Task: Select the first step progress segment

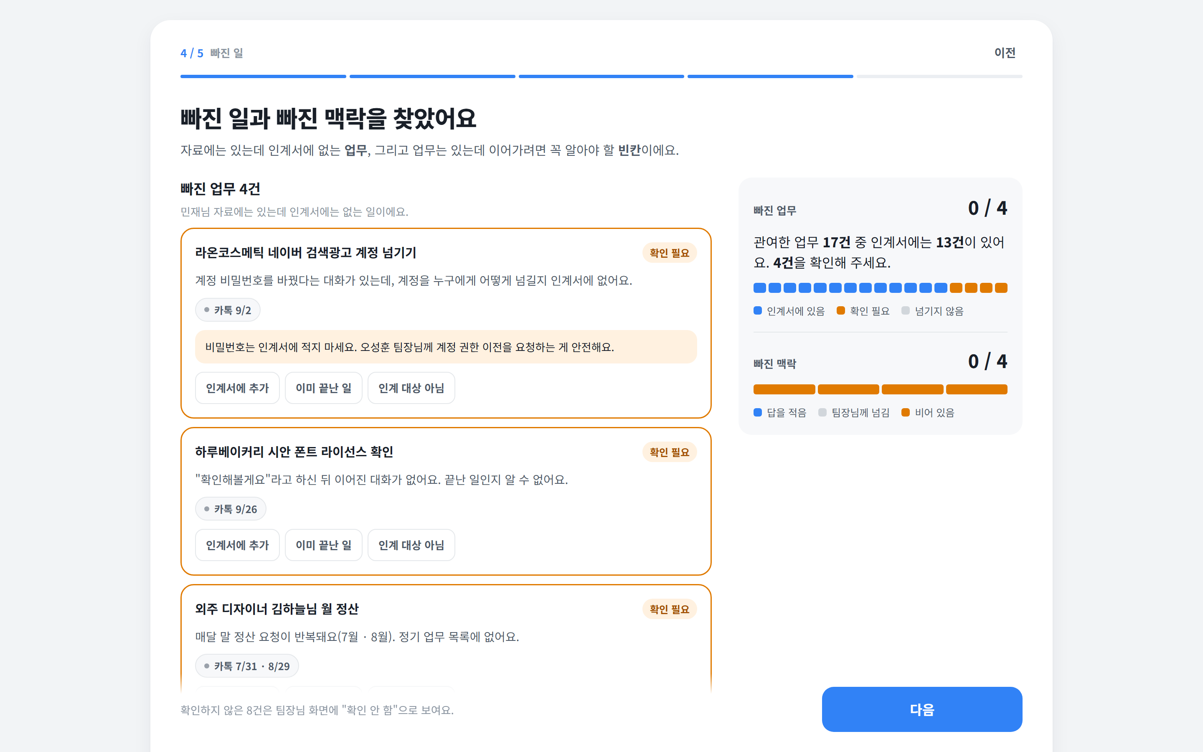Action: point(263,76)
